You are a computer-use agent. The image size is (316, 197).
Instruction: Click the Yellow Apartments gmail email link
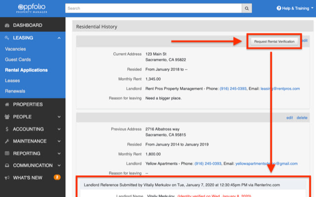tap(267, 164)
